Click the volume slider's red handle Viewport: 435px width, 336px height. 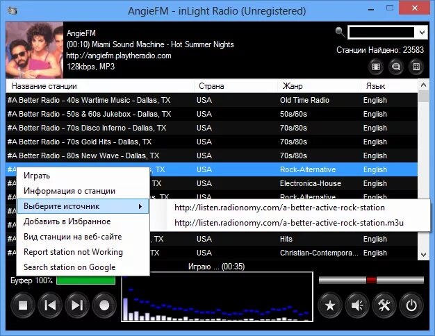pos(371,280)
